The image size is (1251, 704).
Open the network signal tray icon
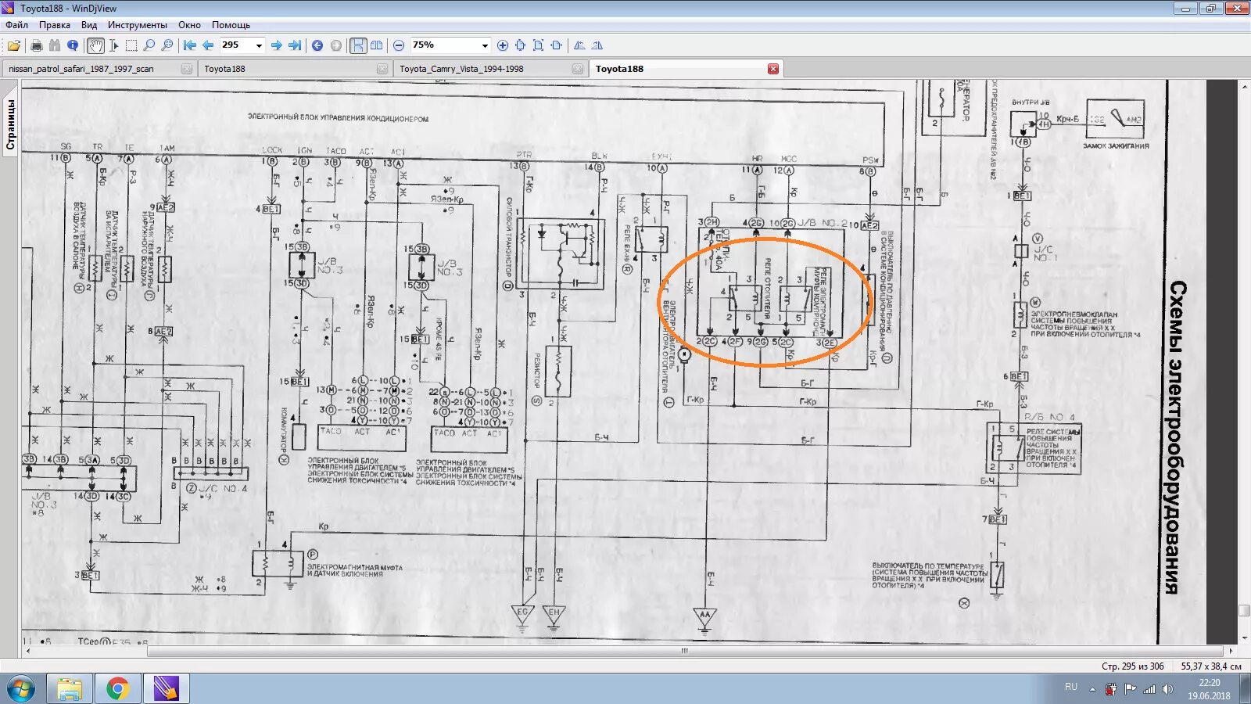(1149, 689)
